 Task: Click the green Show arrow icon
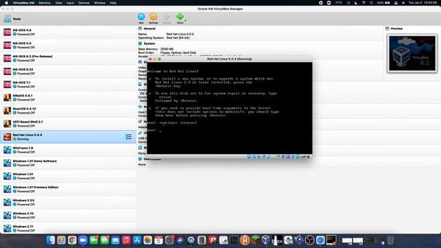(x=179, y=17)
